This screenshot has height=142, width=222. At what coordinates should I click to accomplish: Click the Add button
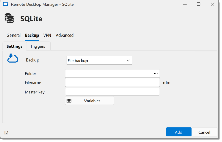[179, 132]
